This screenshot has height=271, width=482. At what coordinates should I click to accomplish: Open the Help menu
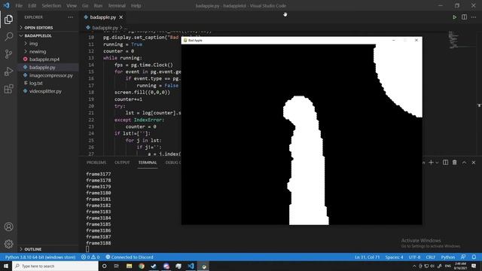click(x=136, y=5)
